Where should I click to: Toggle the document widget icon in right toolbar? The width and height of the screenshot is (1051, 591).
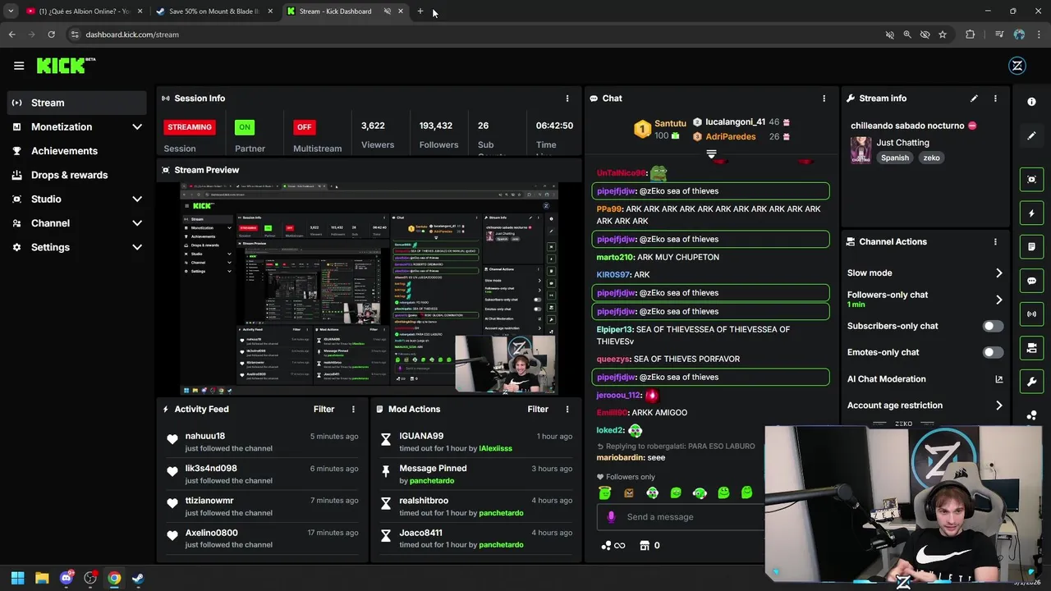1031,247
